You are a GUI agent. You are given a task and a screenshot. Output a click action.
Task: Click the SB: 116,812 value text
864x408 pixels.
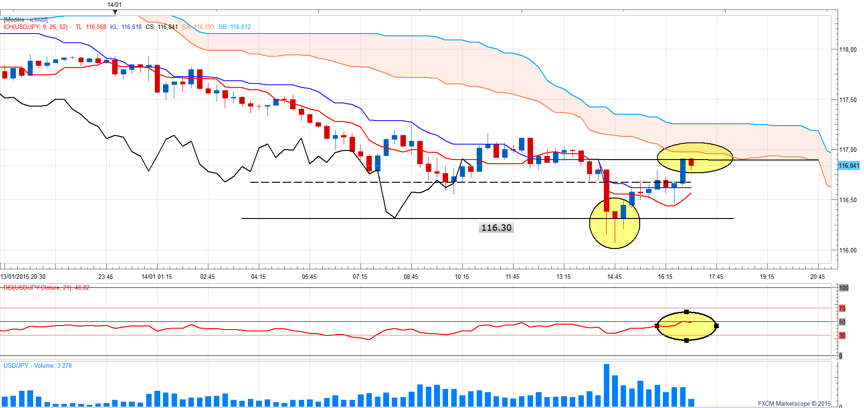[x=235, y=27]
